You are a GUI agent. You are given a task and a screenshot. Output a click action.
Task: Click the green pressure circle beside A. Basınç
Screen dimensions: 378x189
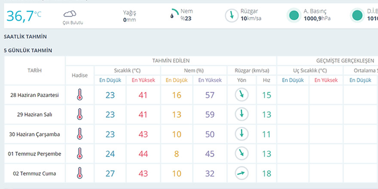click(x=294, y=15)
